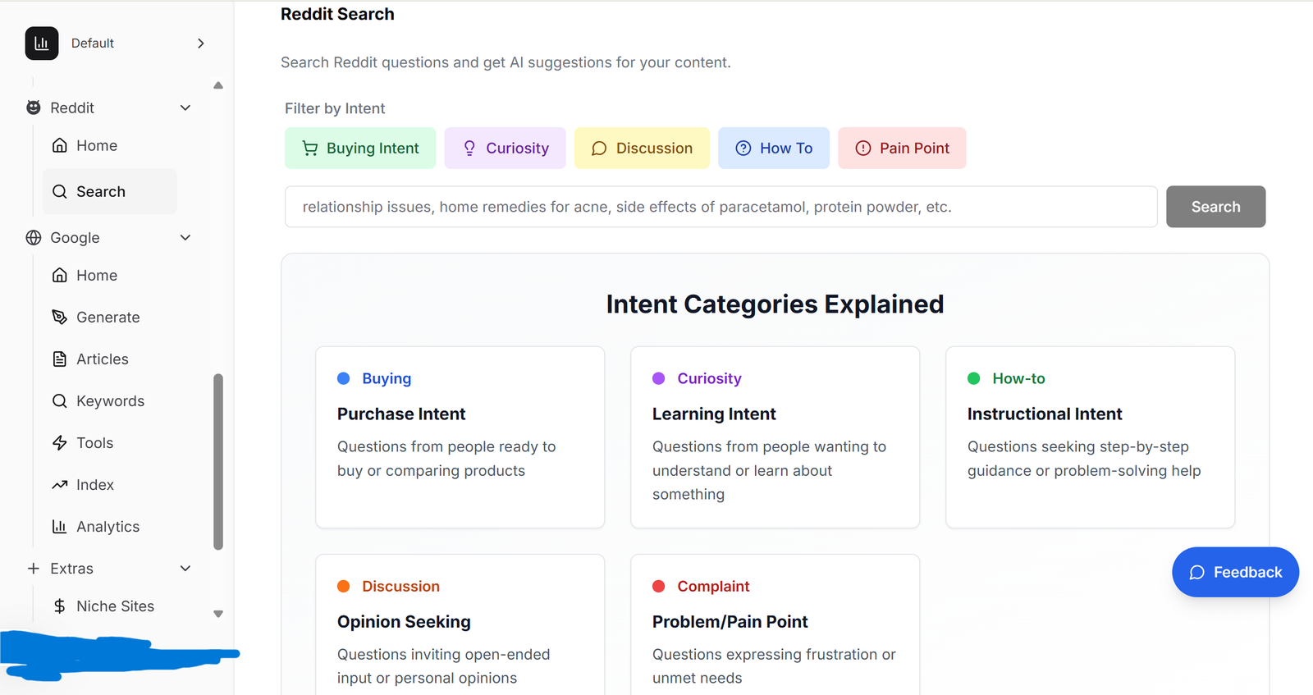Click the Reddit mascot icon in sidebar
This screenshot has width=1313, height=695.
tap(34, 107)
